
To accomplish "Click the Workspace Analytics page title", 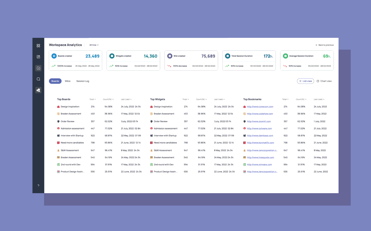I will pos(65,45).
